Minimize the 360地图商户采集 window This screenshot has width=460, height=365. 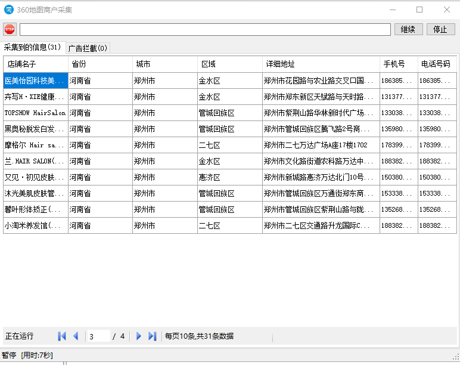tap(393, 10)
